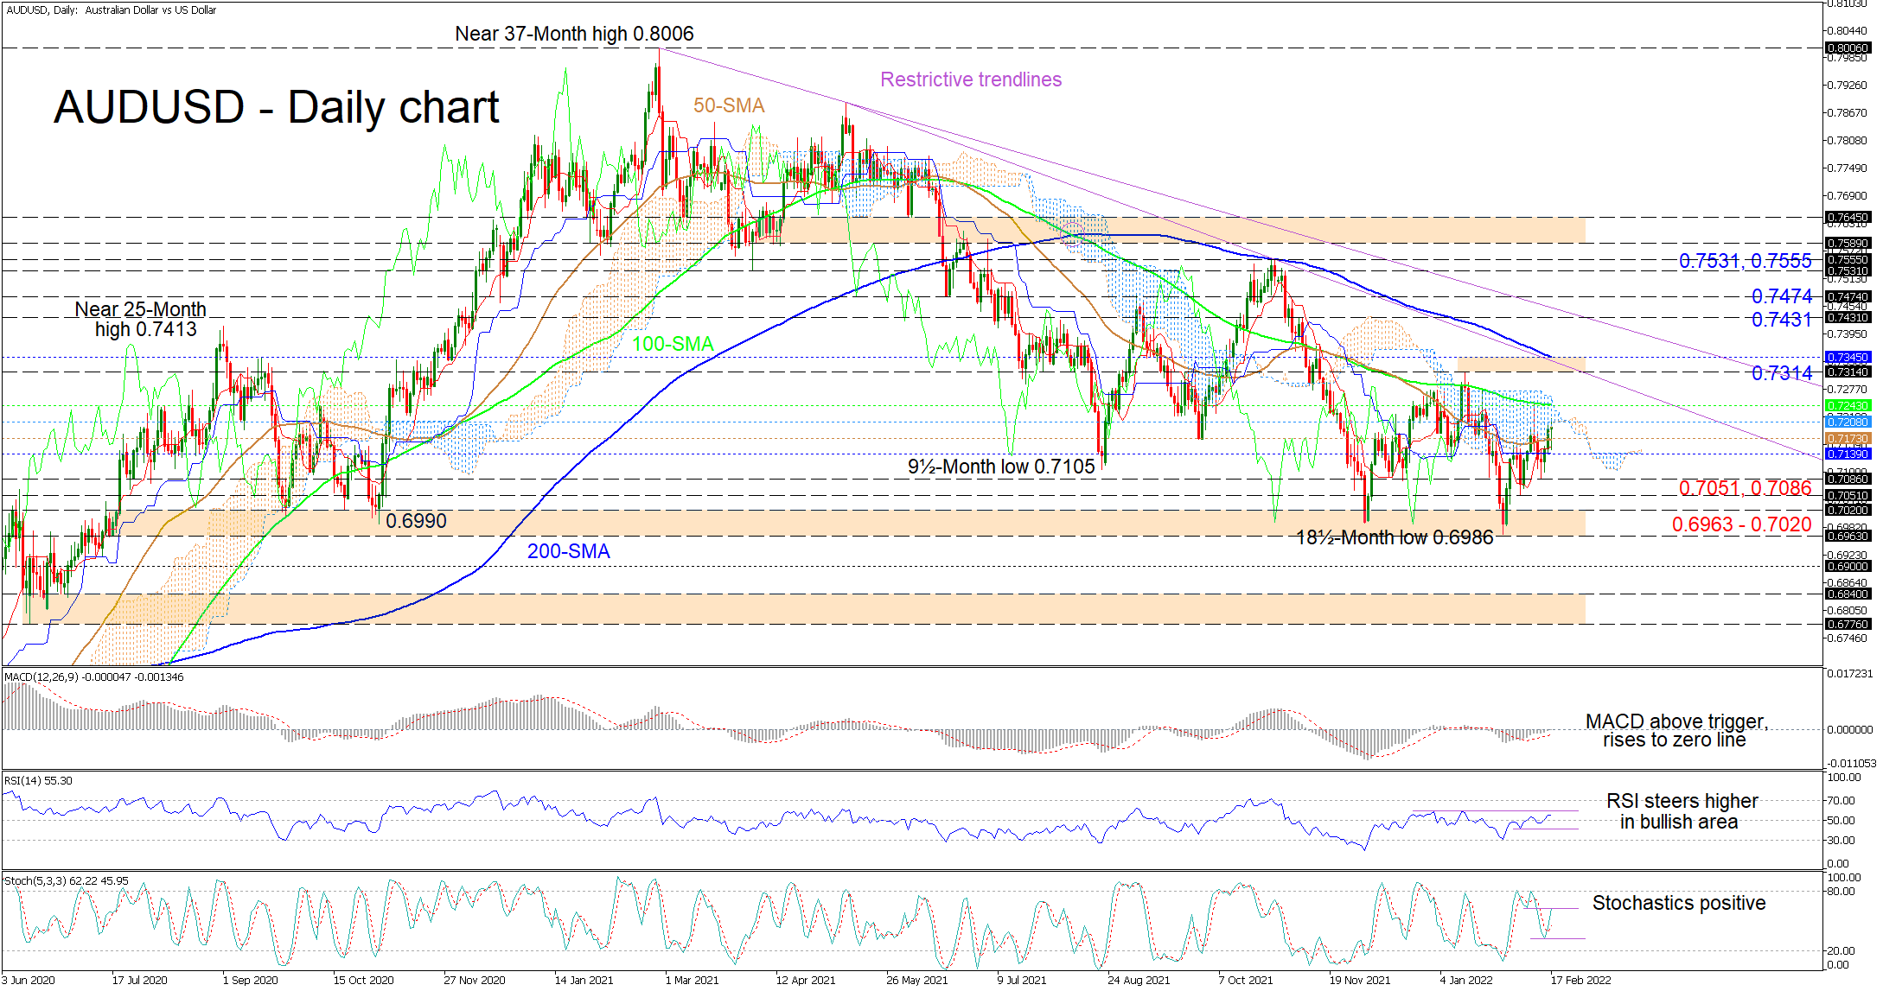Click the 18½-Month low 0.6986 annotation

[x=1394, y=537]
